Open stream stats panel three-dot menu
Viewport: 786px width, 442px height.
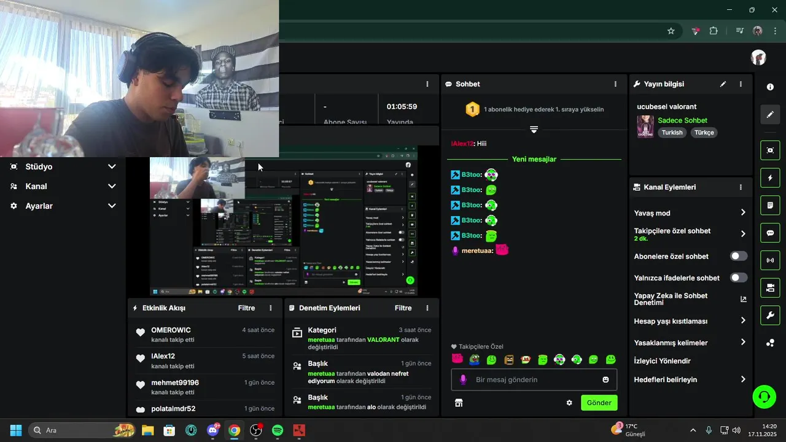(427, 84)
